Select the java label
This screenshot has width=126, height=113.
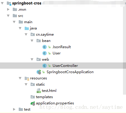tap(33, 29)
